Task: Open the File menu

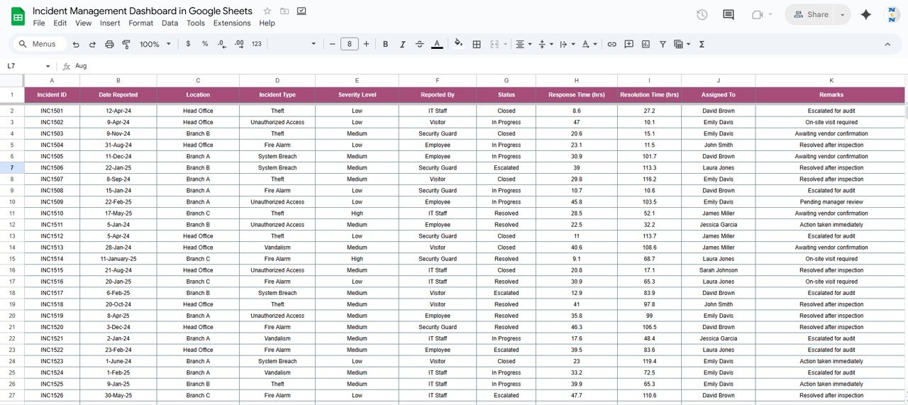Action: (x=39, y=23)
